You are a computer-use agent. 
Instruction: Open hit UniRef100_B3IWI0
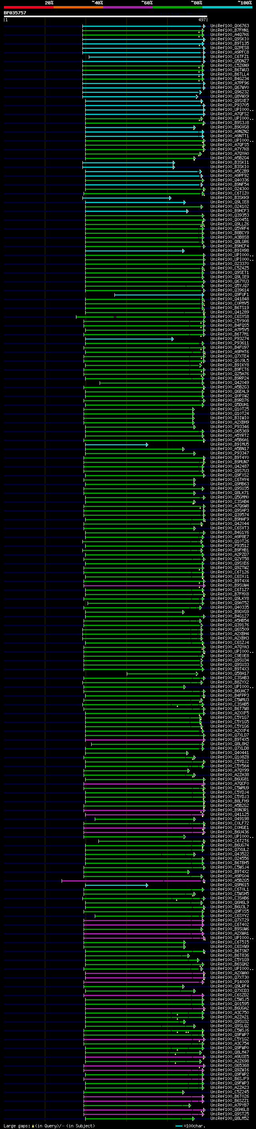coord(230,418)
